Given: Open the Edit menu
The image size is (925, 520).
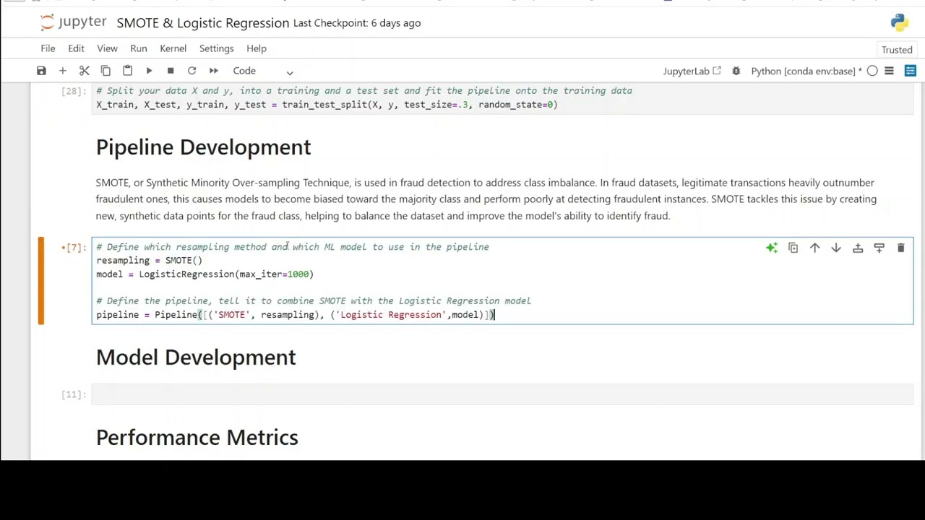Looking at the screenshot, I should pyautogui.click(x=76, y=48).
